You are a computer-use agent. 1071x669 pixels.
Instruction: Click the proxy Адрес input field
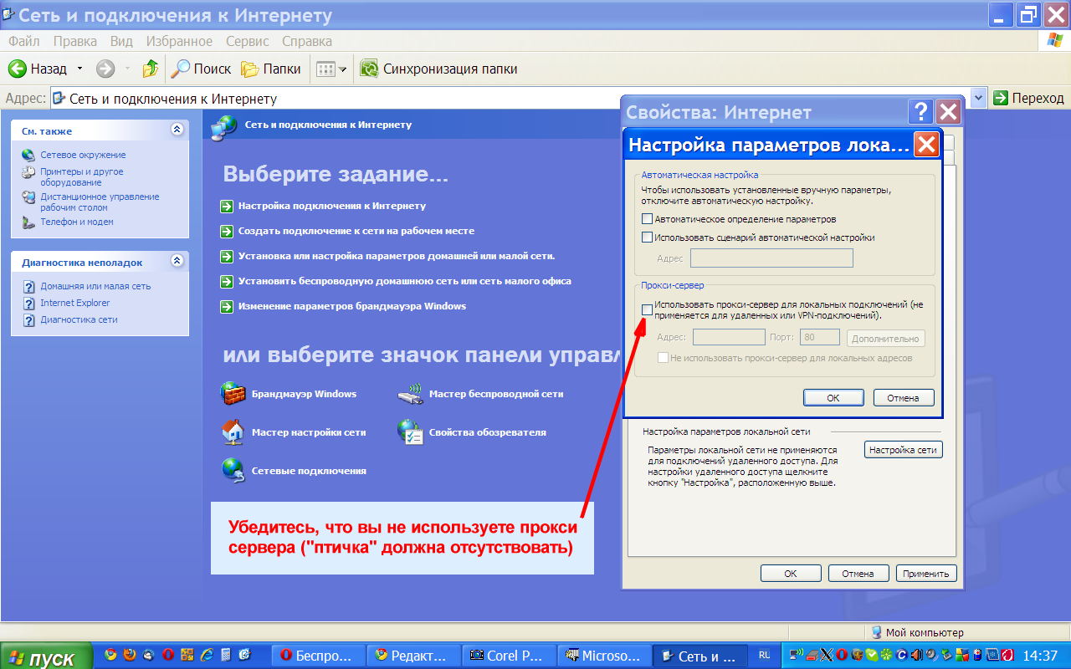(x=729, y=337)
